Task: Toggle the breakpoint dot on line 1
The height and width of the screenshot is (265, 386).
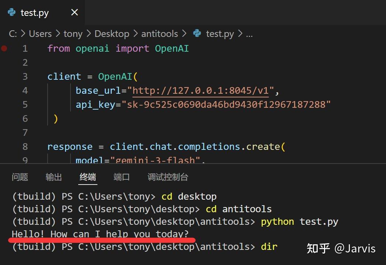Action: point(4,48)
